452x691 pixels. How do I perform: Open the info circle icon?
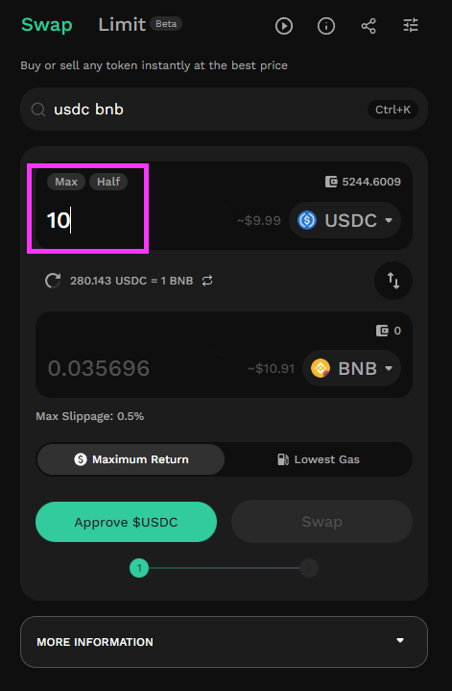pos(326,26)
